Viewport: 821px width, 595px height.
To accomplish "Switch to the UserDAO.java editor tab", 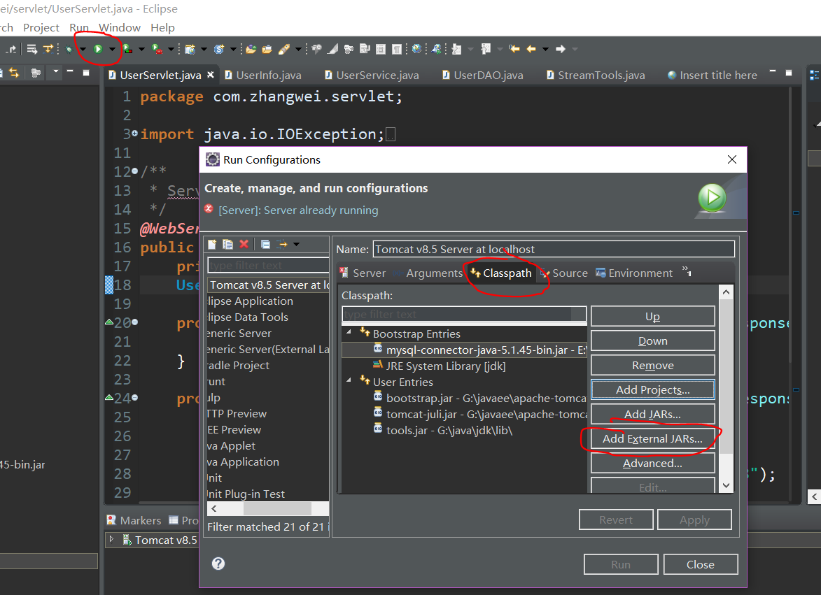I will (x=483, y=75).
